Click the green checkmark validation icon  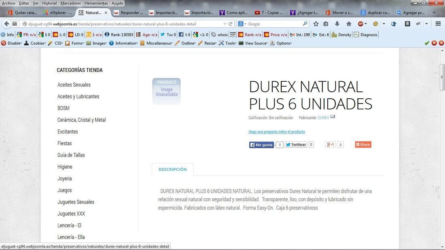(x=427, y=43)
